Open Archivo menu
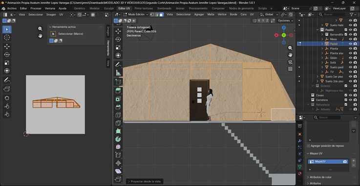Screen dimensions: 360x186 coord(12,8)
